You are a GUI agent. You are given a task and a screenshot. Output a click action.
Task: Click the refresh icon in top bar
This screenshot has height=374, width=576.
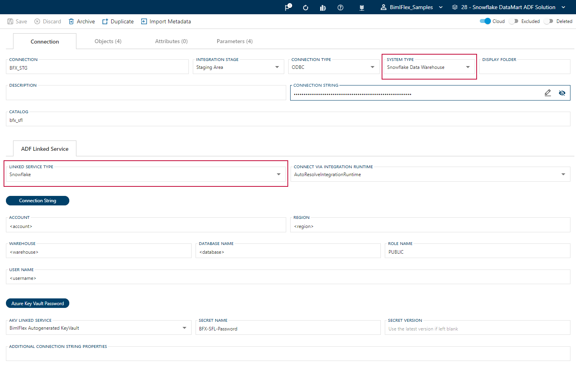pos(305,8)
